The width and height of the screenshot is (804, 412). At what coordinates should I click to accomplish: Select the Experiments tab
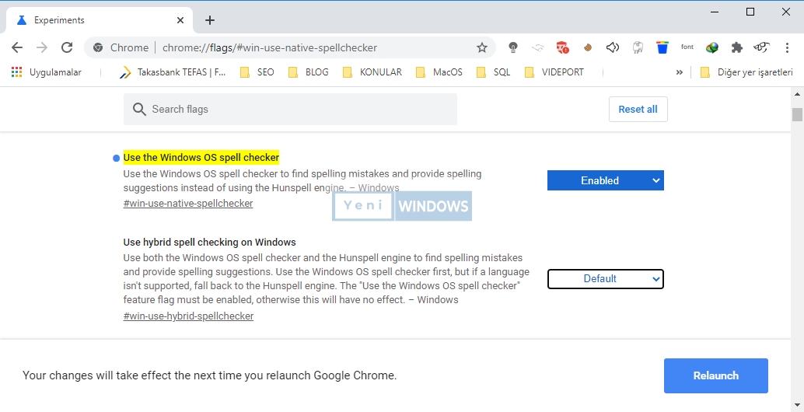(x=100, y=20)
